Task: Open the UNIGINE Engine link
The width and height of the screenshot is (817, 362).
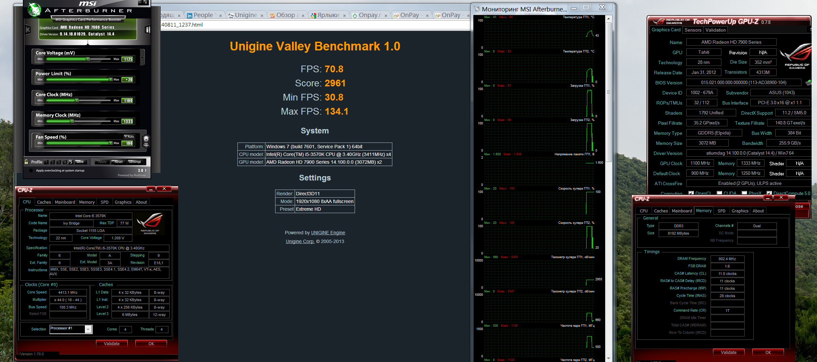Action: [328, 233]
